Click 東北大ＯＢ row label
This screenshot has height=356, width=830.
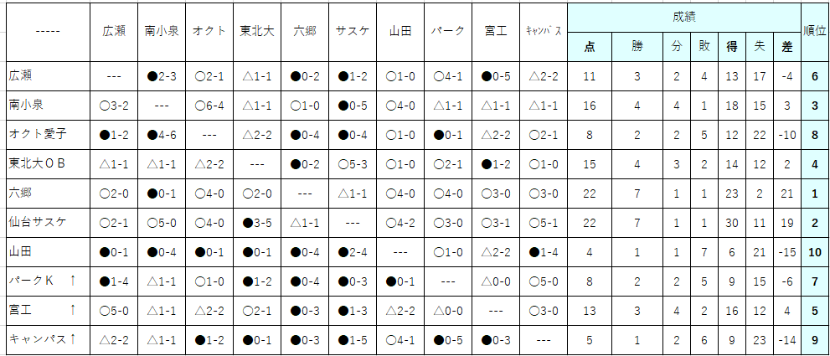point(49,164)
